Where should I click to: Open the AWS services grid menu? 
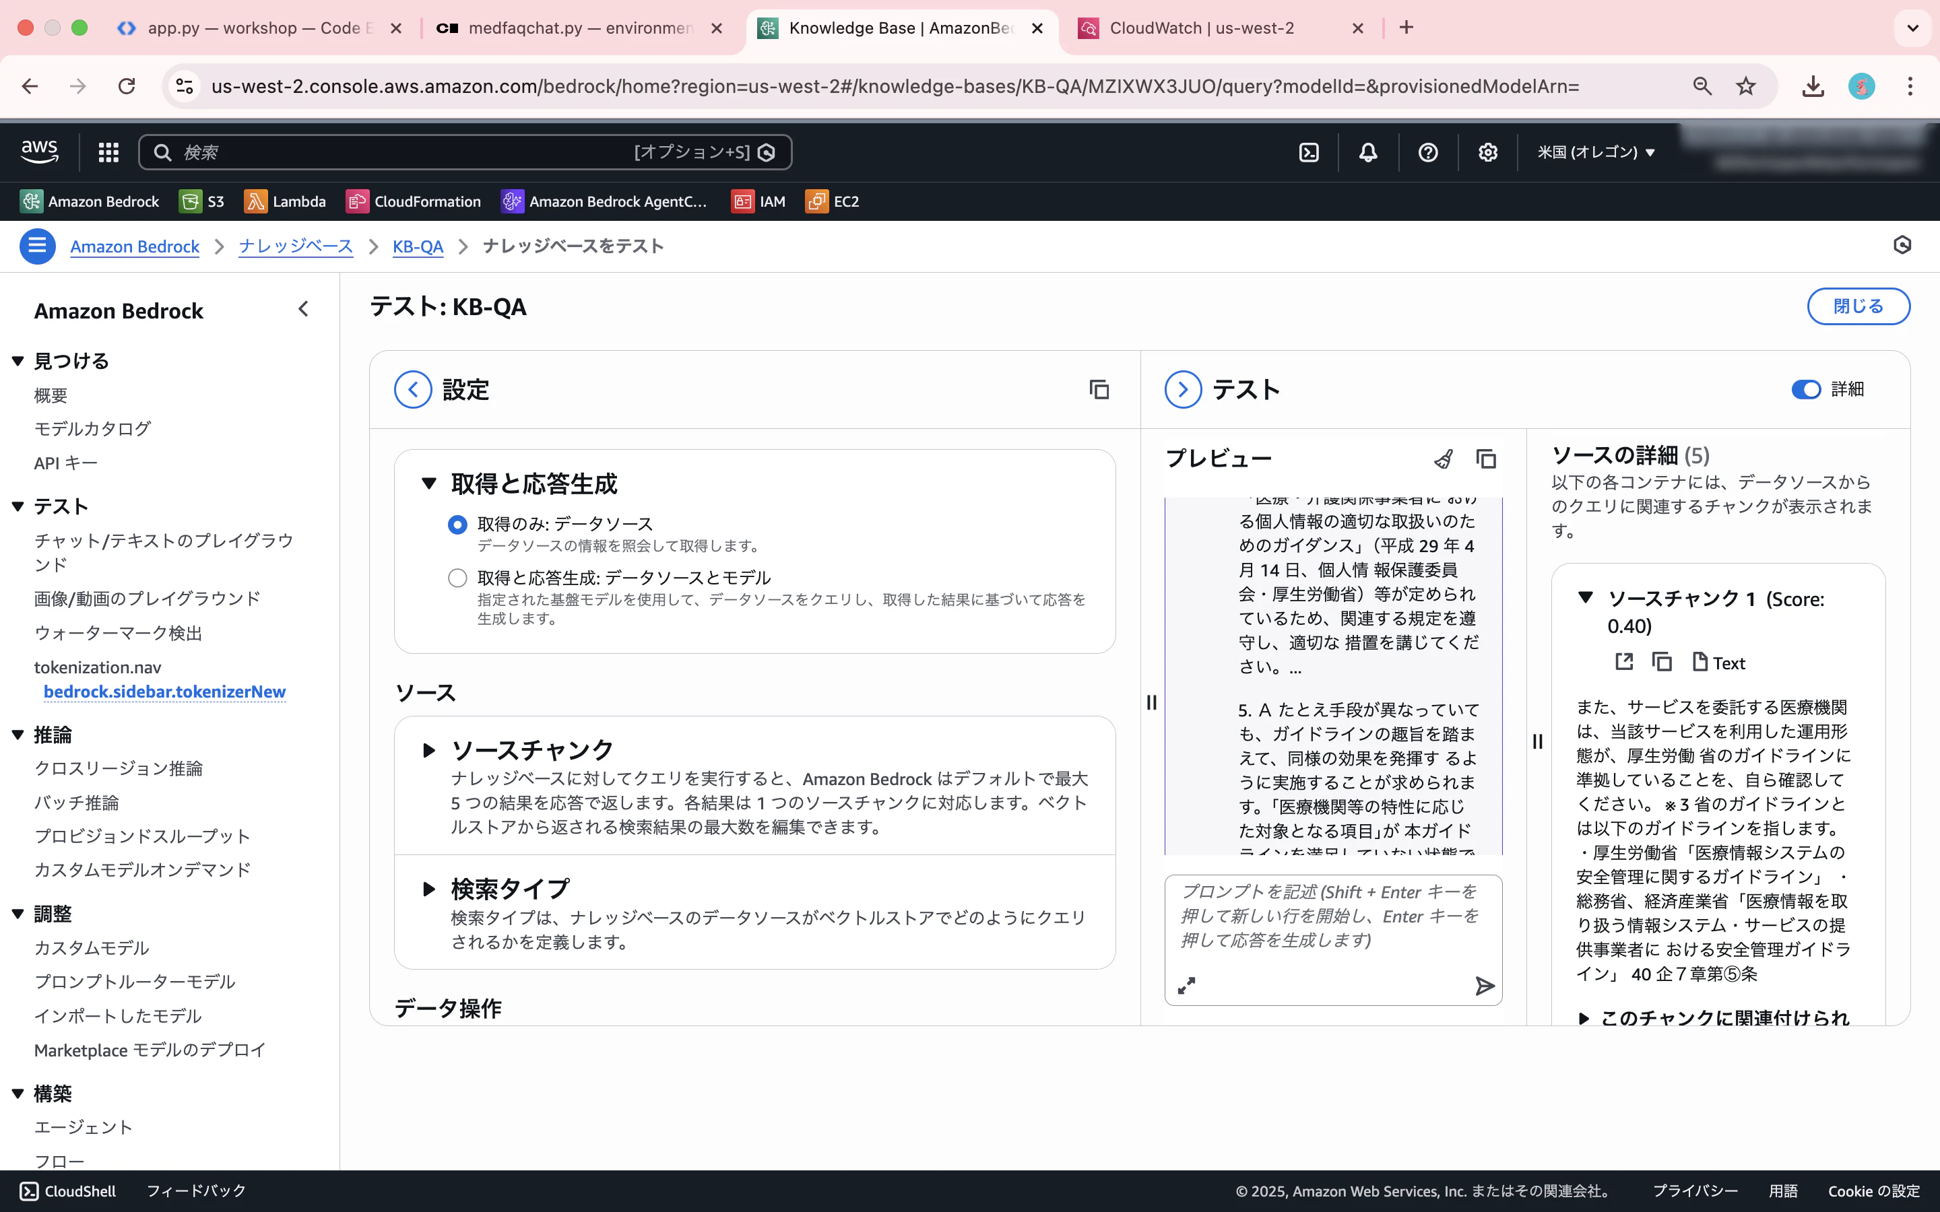pos(108,152)
